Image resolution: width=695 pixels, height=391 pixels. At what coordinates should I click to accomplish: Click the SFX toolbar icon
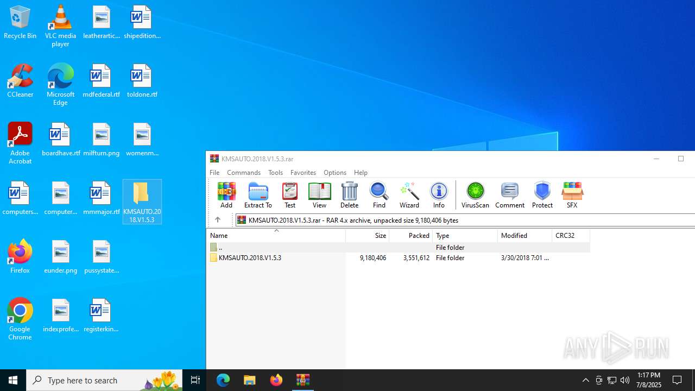(572, 195)
